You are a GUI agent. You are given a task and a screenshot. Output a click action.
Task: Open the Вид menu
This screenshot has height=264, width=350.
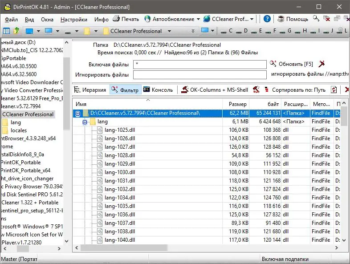coord(29,20)
